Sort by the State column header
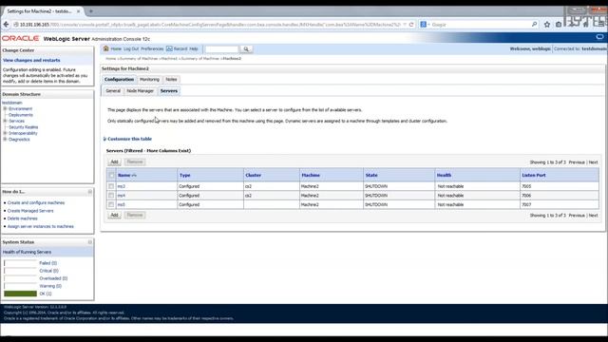Image resolution: width=608 pixels, height=342 pixels. 371,175
